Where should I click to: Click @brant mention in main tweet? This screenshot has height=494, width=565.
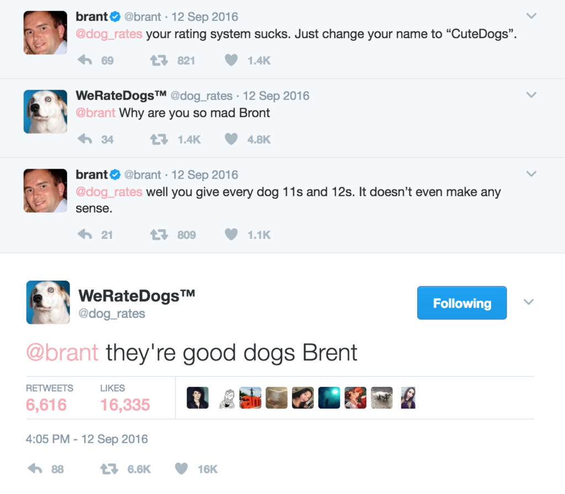tap(62, 353)
